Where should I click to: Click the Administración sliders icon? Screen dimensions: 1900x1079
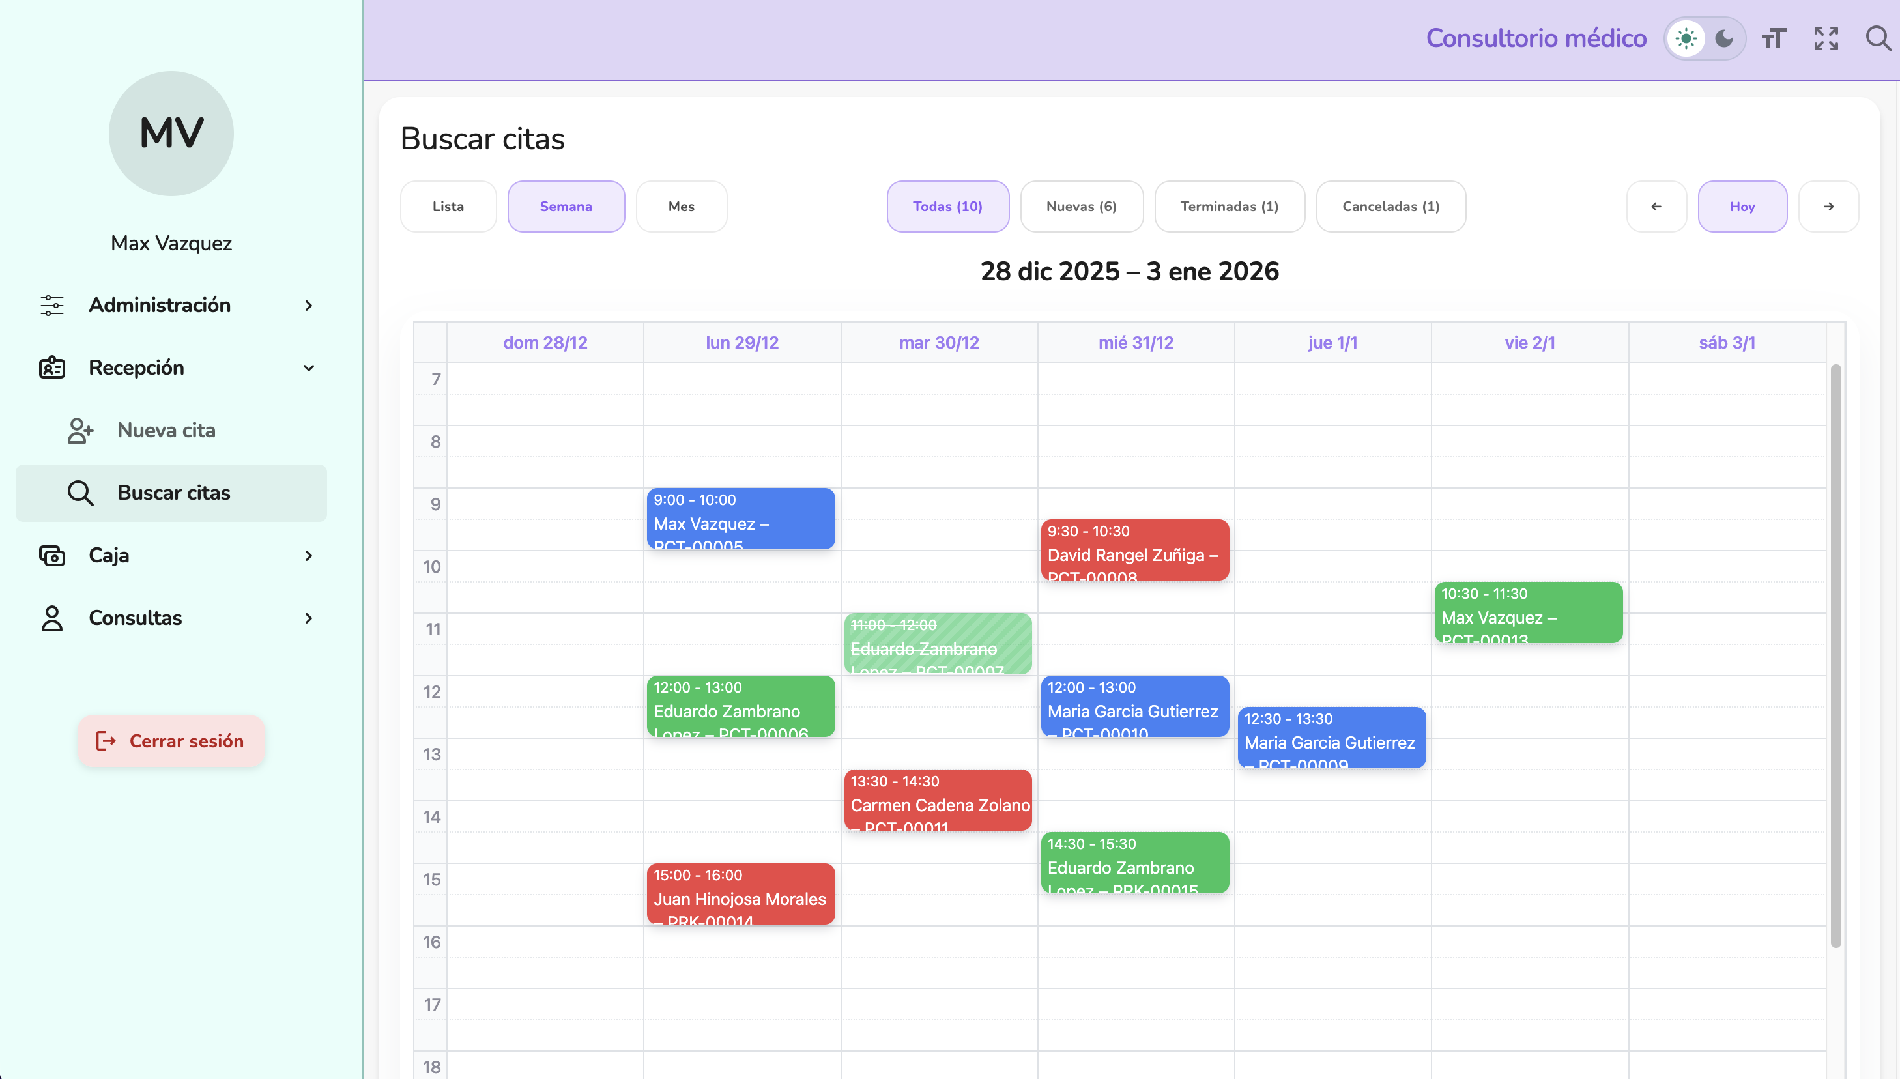point(51,306)
